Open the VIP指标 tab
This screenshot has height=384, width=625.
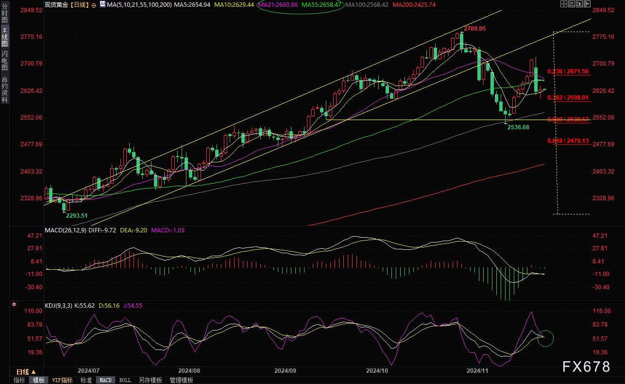[62, 380]
